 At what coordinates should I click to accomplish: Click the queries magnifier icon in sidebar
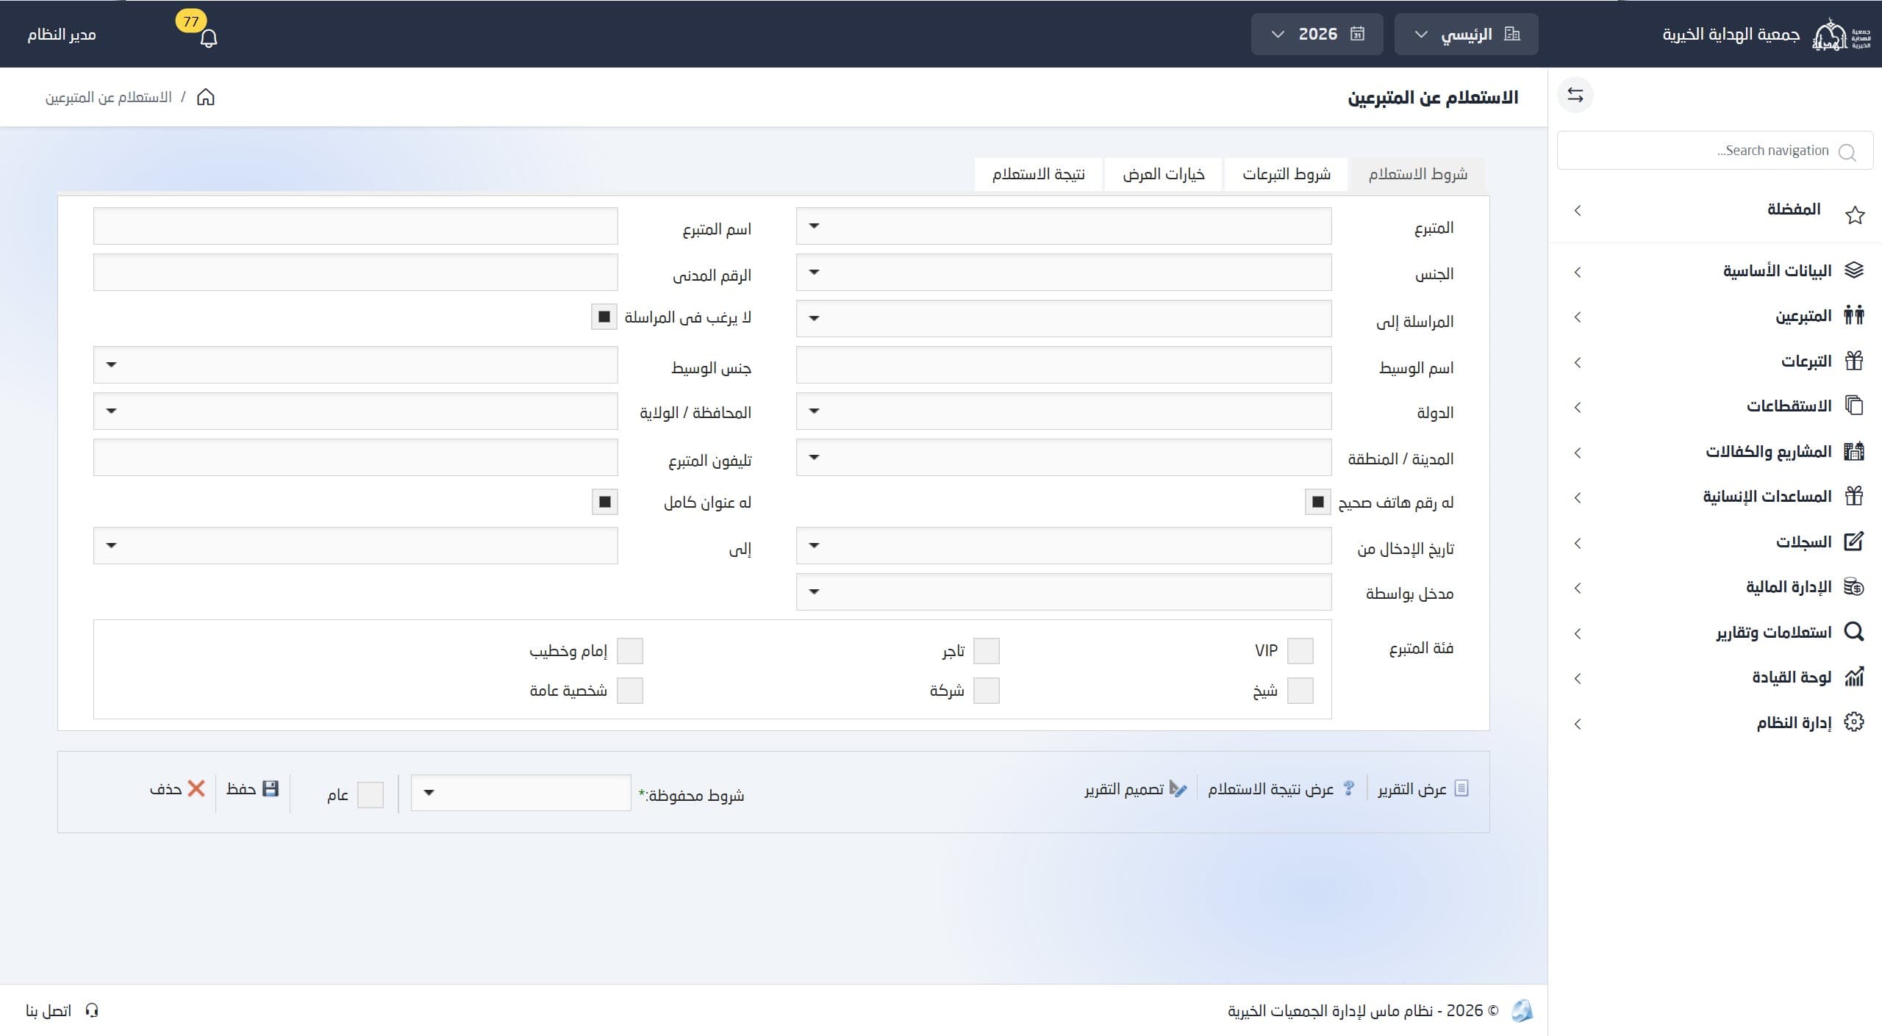point(1854,632)
